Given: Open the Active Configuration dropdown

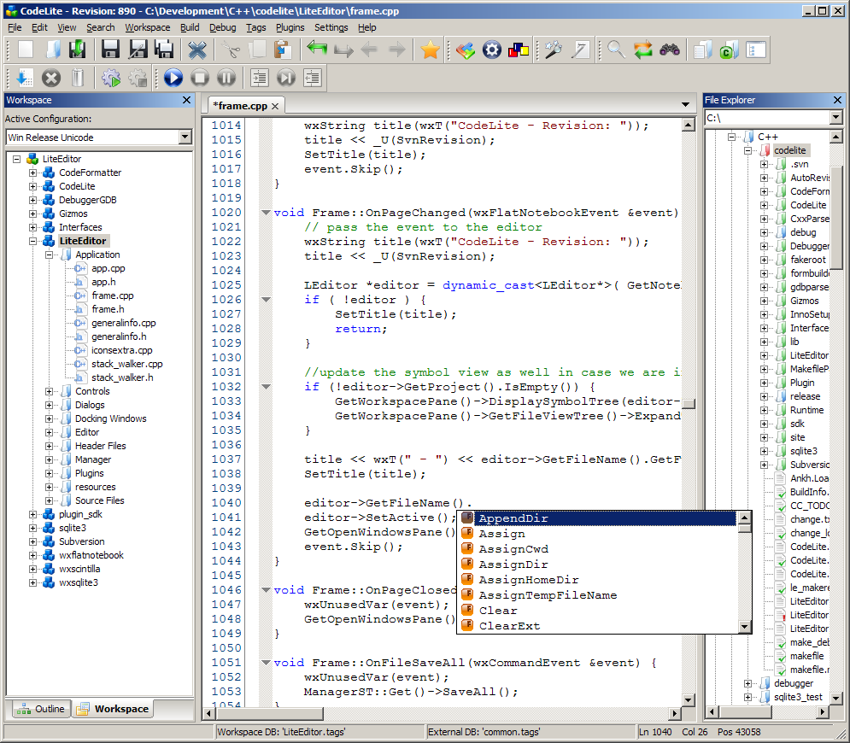Looking at the screenshot, I should pyautogui.click(x=185, y=137).
